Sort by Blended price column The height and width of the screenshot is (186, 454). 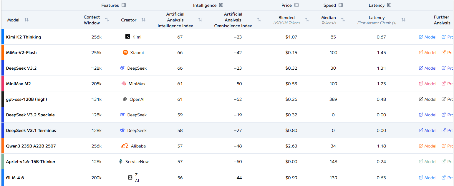[307, 20]
